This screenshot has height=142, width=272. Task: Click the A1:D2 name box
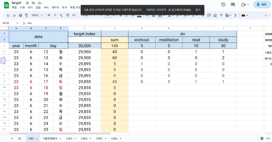pyautogui.click(x=9, y=23)
